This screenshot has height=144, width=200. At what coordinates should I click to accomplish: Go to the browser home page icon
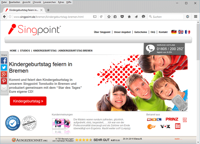[x=129, y=16]
